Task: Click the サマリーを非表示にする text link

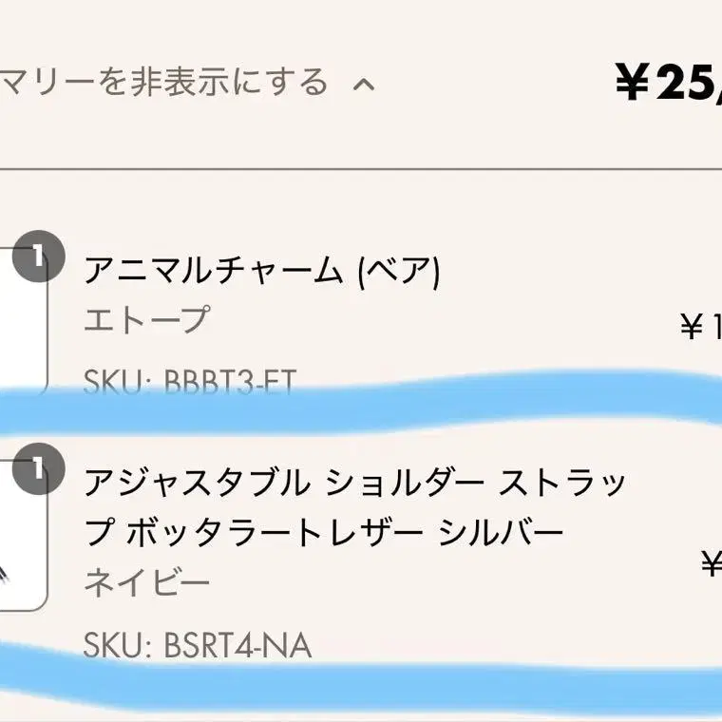Action: (x=164, y=83)
